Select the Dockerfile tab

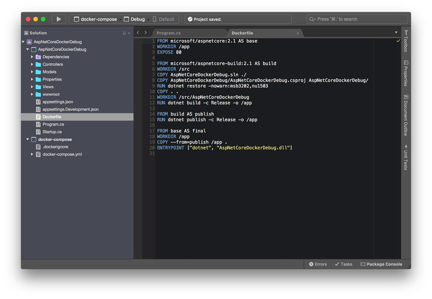point(242,33)
